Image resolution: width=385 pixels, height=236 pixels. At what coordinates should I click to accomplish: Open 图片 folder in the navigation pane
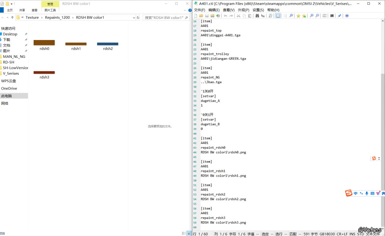(x=7, y=51)
